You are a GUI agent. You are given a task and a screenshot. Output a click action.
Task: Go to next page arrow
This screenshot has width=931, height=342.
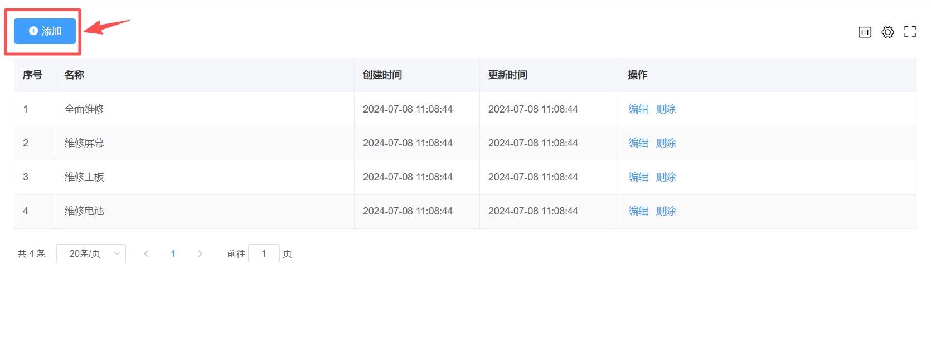tap(200, 254)
